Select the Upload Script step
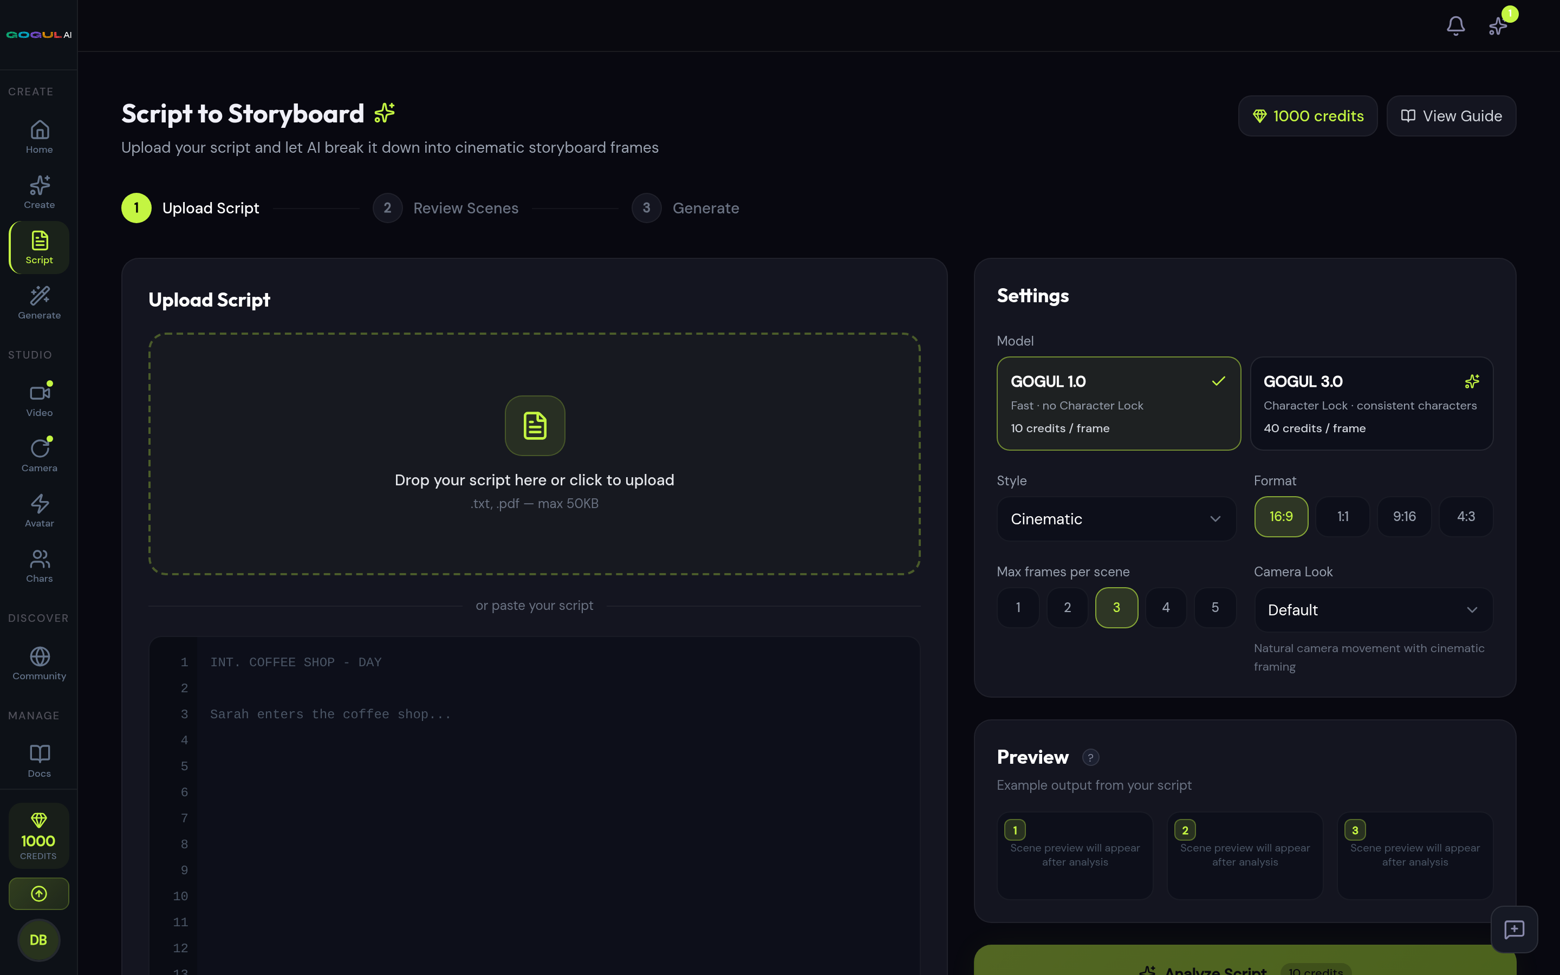 pos(190,209)
